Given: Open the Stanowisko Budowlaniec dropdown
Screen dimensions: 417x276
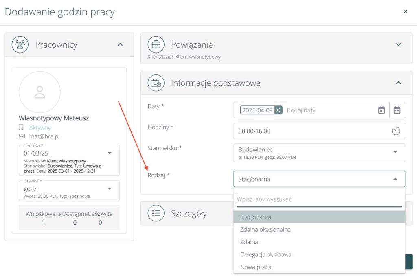Looking at the screenshot, I should [395, 152].
